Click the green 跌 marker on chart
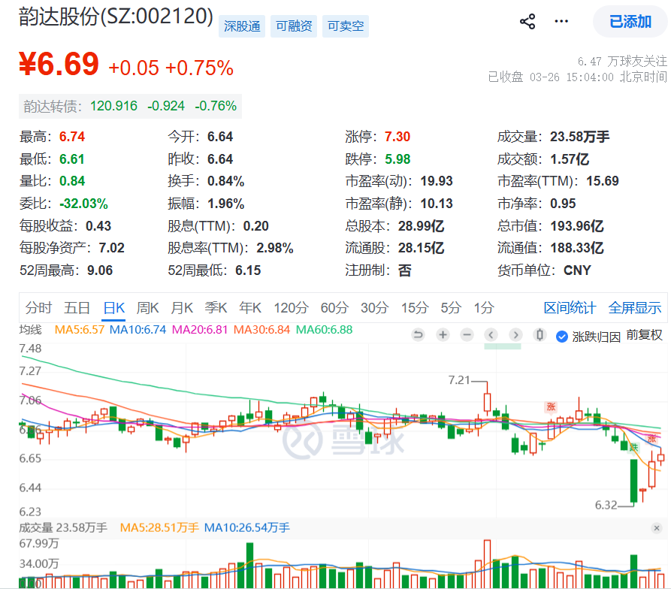671x589 pixels. [633, 448]
